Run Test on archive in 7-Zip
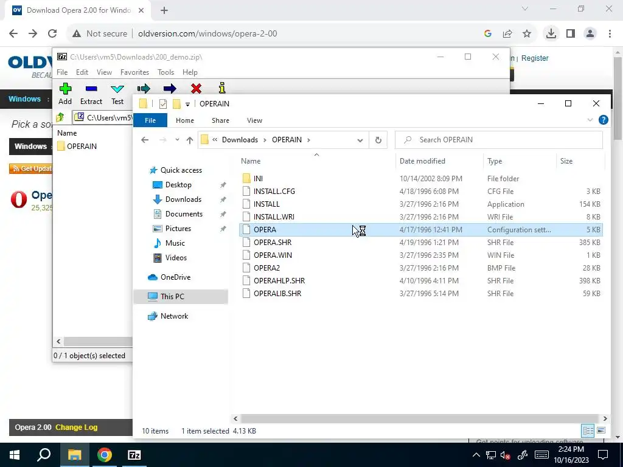Screen dimensions: 623x467 coord(117,94)
